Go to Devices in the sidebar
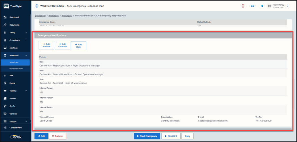Screen dimensions: 297x142 point(13,99)
